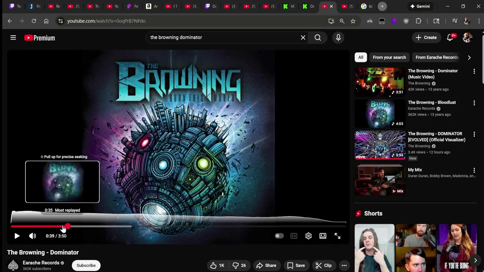The width and height of the screenshot is (484, 272).
Task: Open Earache Records channel avatar
Action: (x=13, y=265)
